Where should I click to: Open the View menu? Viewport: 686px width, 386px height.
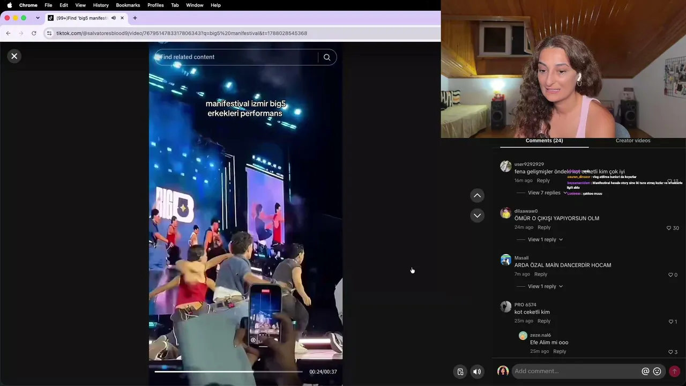pyautogui.click(x=80, y=5)
